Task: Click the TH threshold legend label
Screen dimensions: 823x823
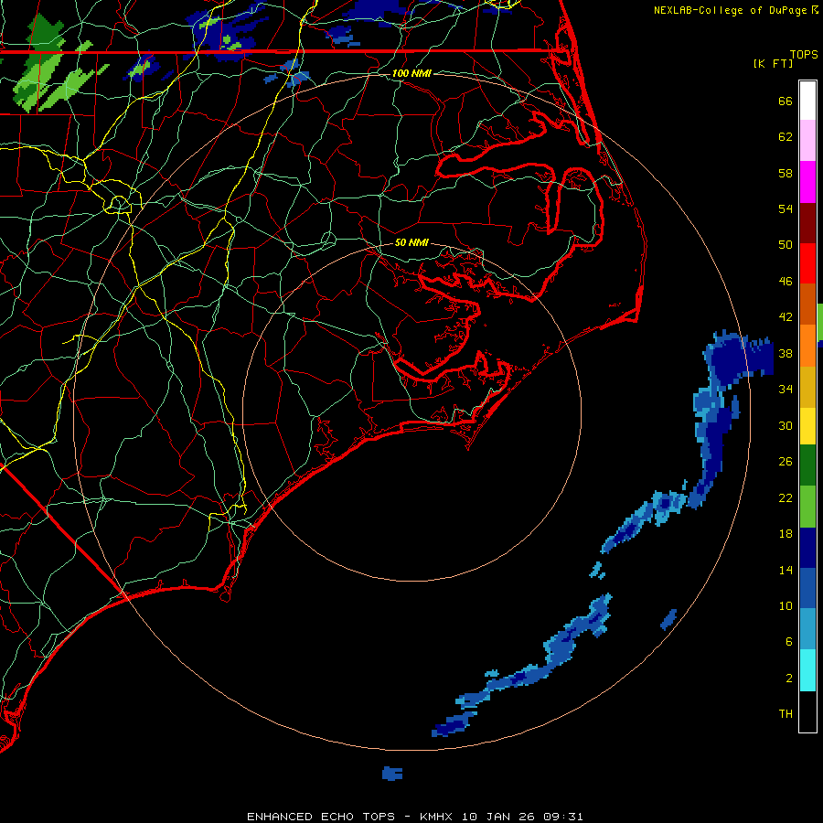Action: tap(786, 714)
